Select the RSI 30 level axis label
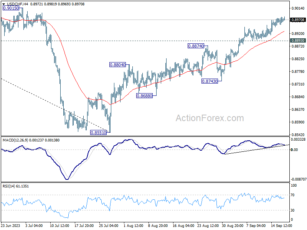This screenshot has width=307, height=230. (292, 210)
